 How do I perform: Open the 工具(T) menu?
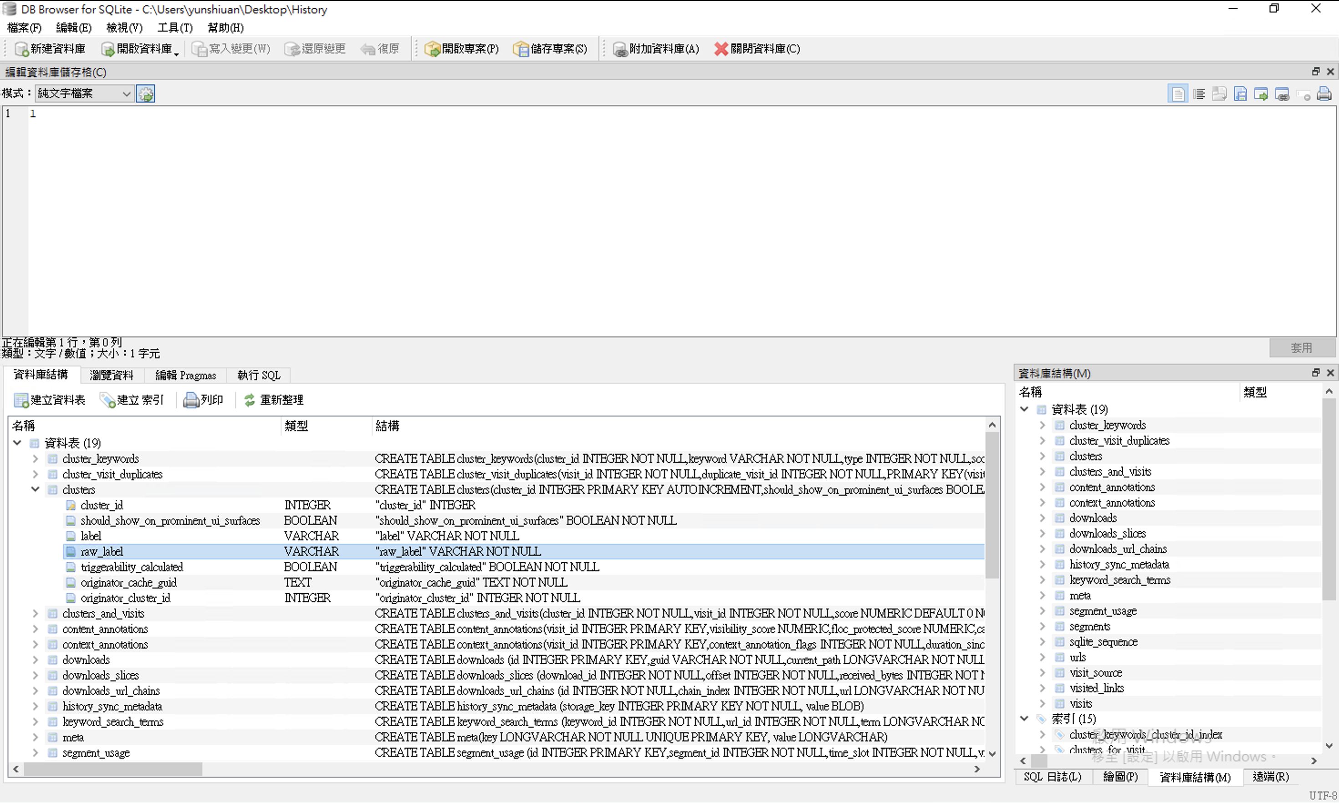pos(174,28)
